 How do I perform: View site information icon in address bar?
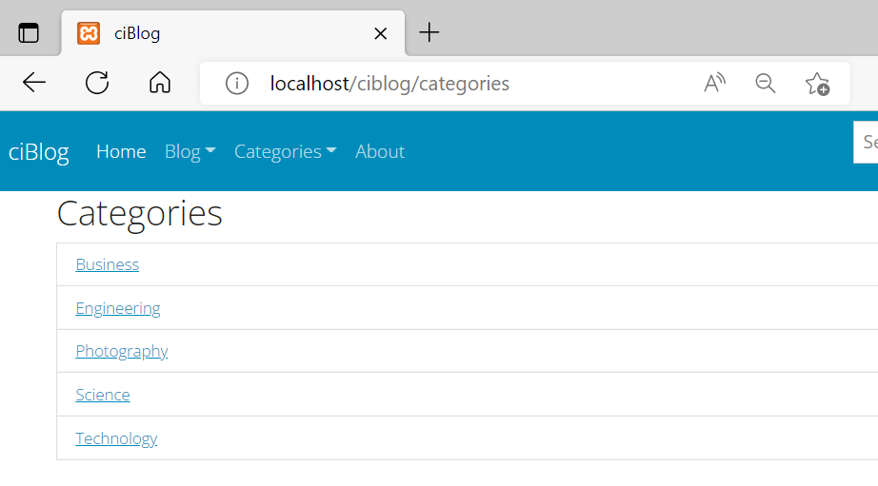click(x=237, y=84)
